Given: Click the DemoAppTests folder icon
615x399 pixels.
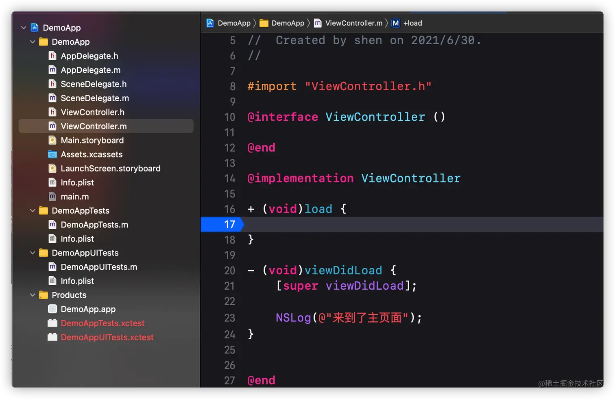Looking at the screenshot, I should (44, 210).
